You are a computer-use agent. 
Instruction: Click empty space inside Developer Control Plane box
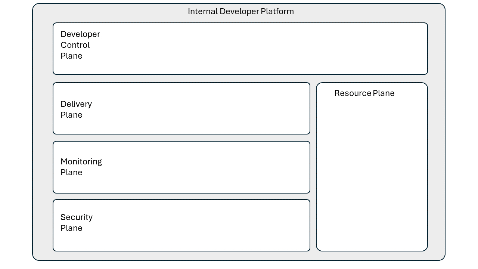(261, 49)
